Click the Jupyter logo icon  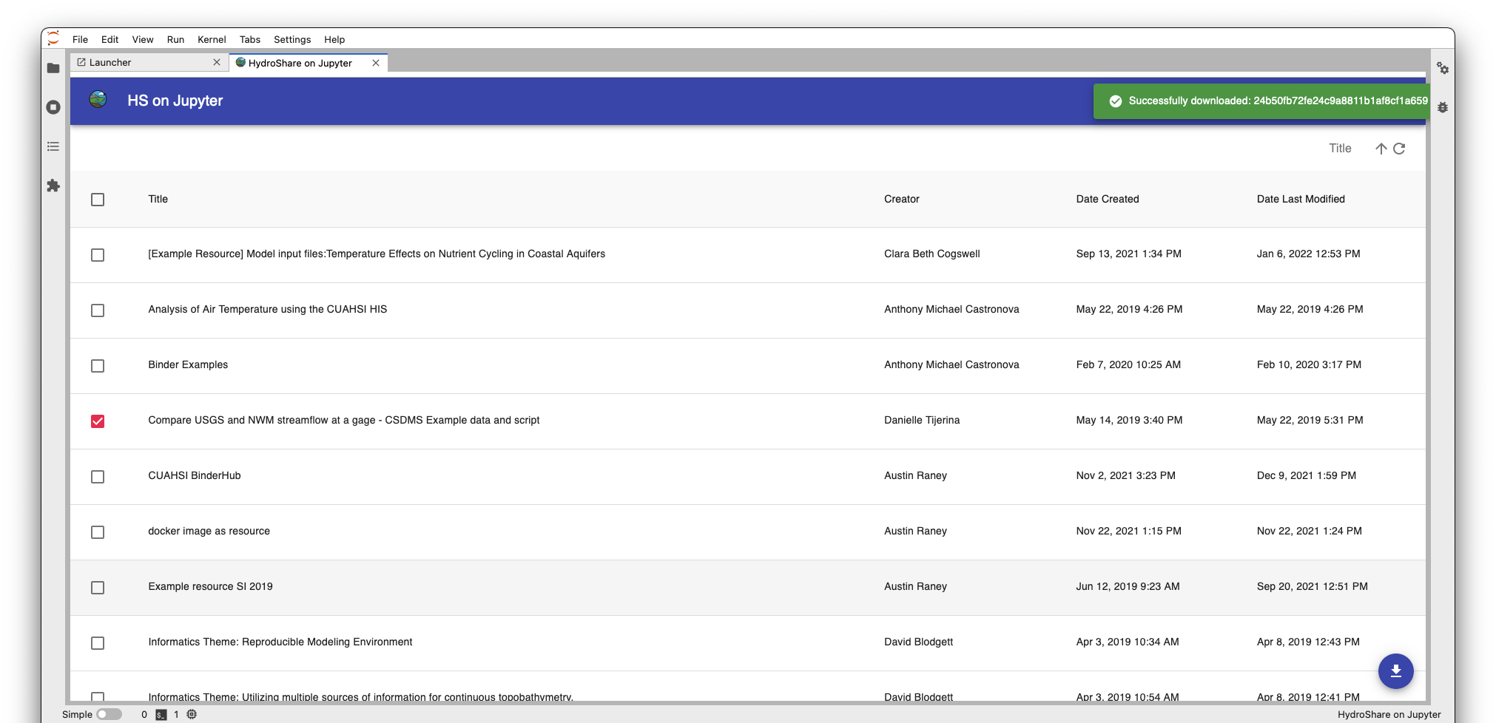(53, 38)
